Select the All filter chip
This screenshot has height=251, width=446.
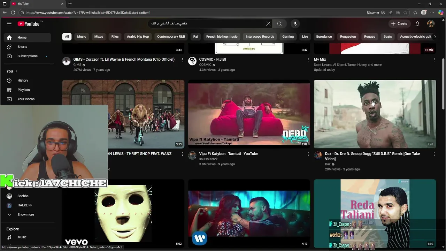[x=67, y=37]
